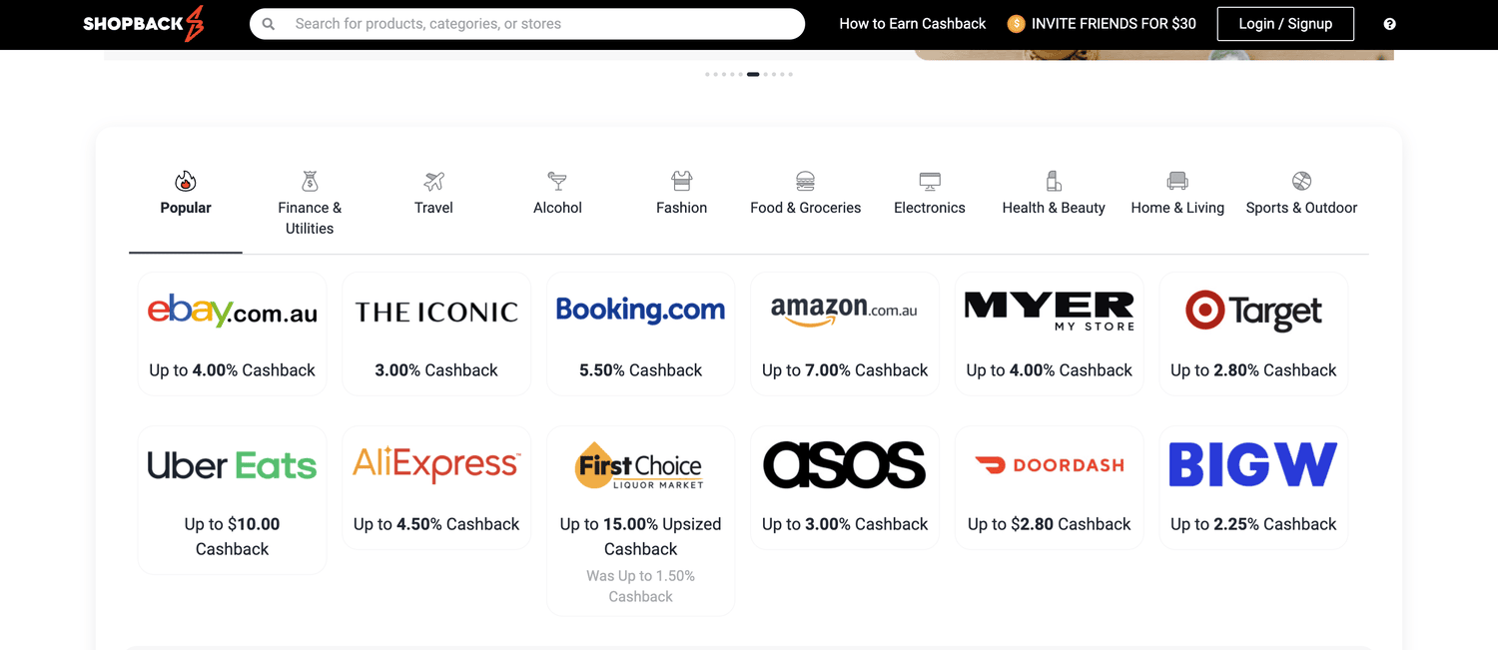Switch to Food & Groceries tab label

[x=806, y=208]
